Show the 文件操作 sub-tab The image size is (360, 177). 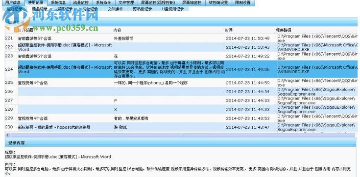(x=115, y=9)
